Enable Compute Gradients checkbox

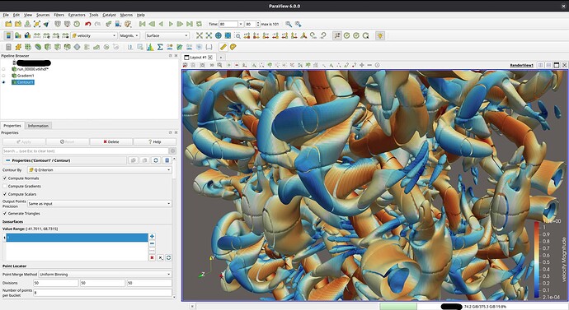5,187
